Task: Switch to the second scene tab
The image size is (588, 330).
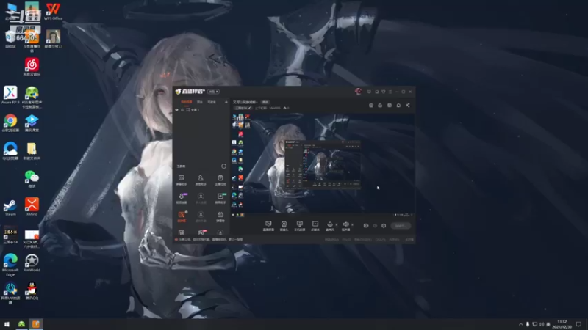Action: 200,102
